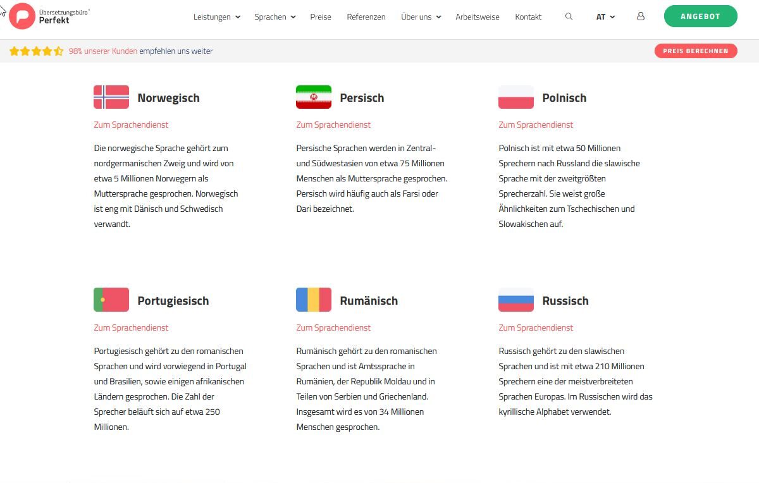Click the user account icon
The height and width of the screenshot is (483, 759).
[x=641, y=17]
